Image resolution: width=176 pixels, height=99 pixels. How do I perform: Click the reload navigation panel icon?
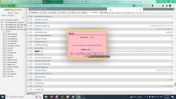point(18,13)
